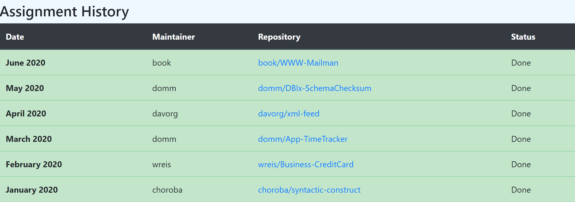Click the Date column header
This screenshot has width=575, height=202.
15,37
